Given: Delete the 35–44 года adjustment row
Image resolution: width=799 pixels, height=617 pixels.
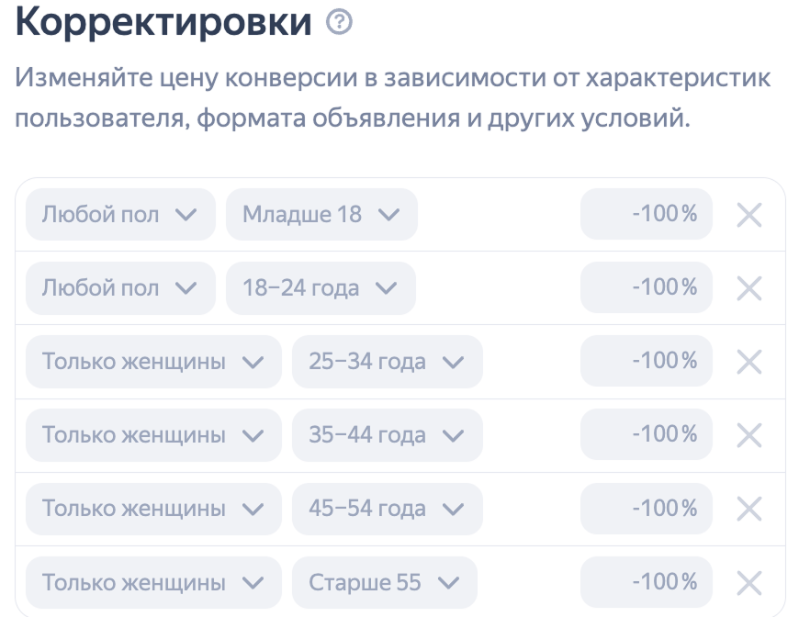Looking at the screenshot, I should point(749,435).
